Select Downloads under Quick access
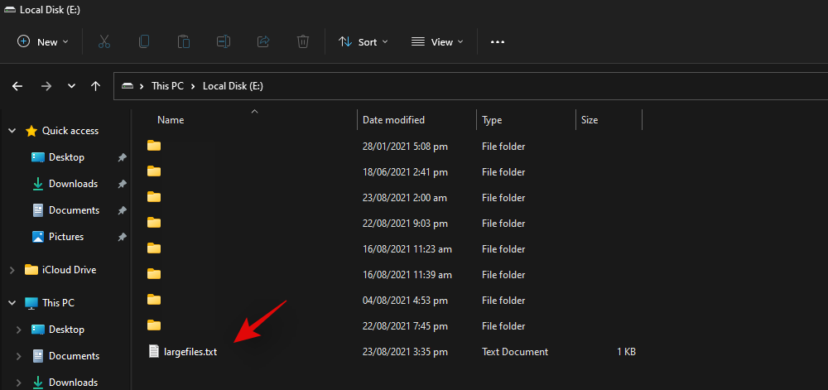The width and height of the screenshot is (828, 390). coord(73,184)
